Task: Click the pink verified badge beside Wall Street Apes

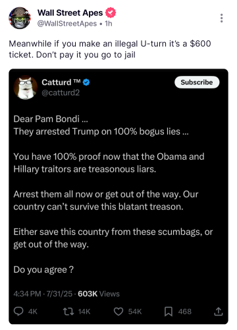Action: click(x=111, y=13)
